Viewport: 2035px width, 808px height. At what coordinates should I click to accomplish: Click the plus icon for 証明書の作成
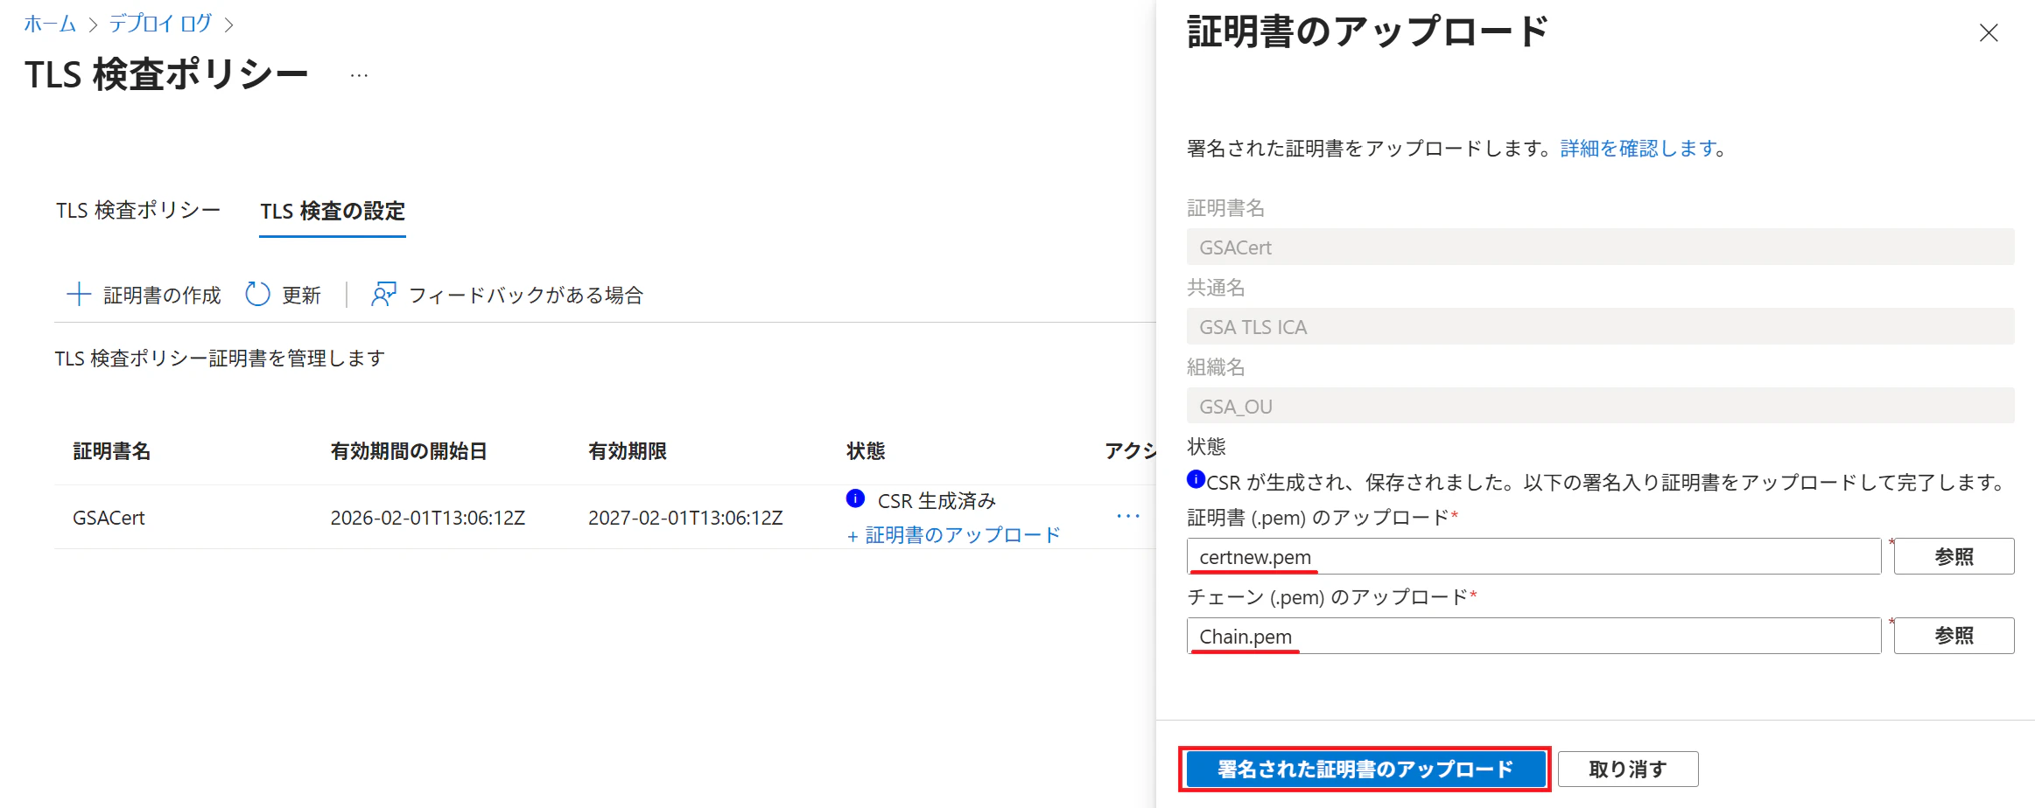79,295
